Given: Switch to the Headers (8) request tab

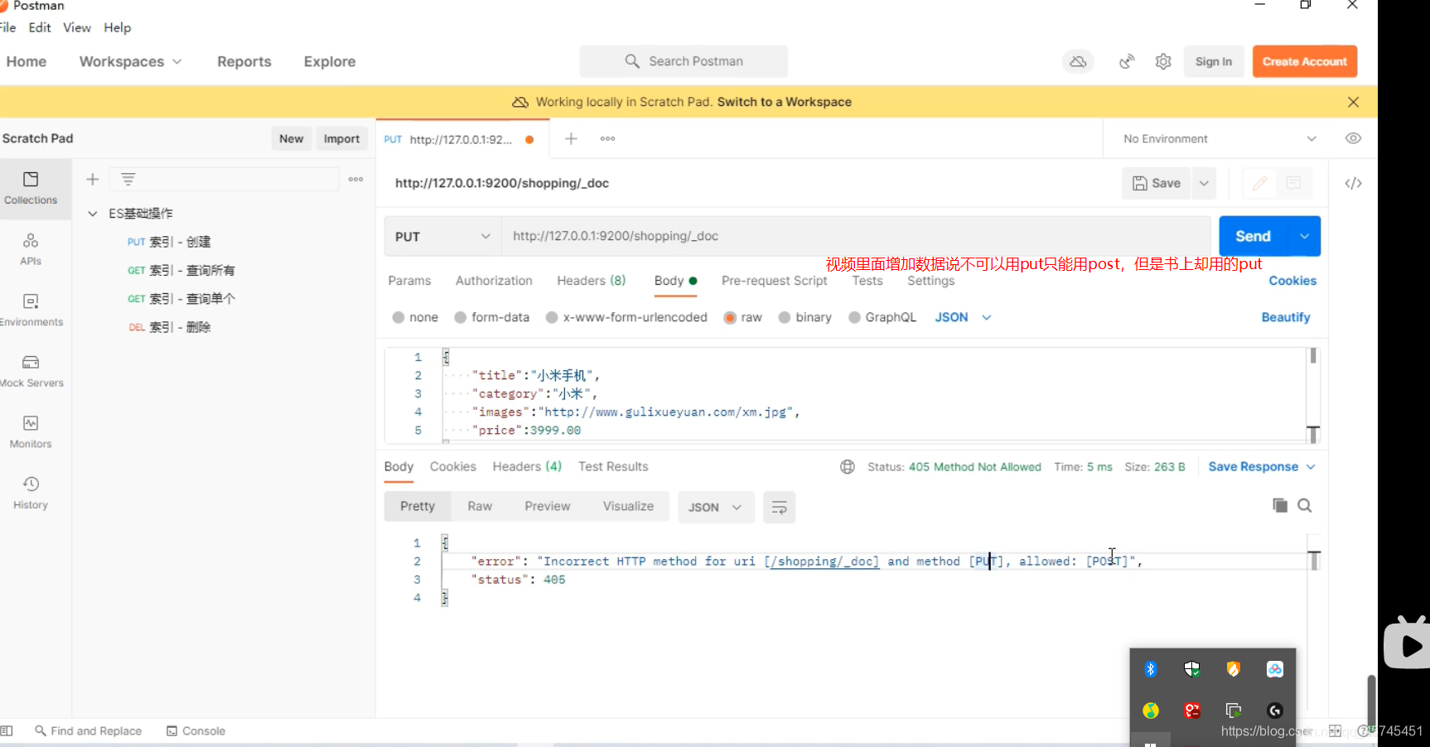Looking at the screenshot, I should (x=591, y=281).
